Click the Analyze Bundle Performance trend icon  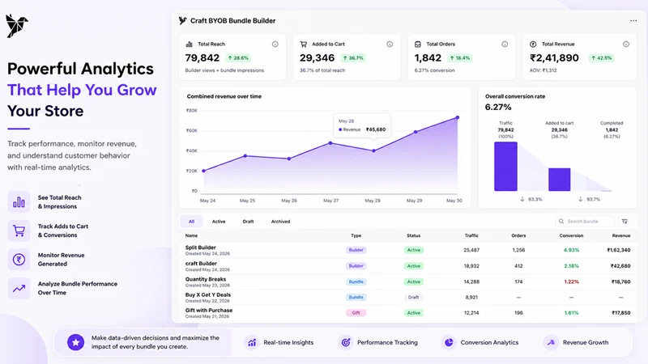tap(19, 288)
